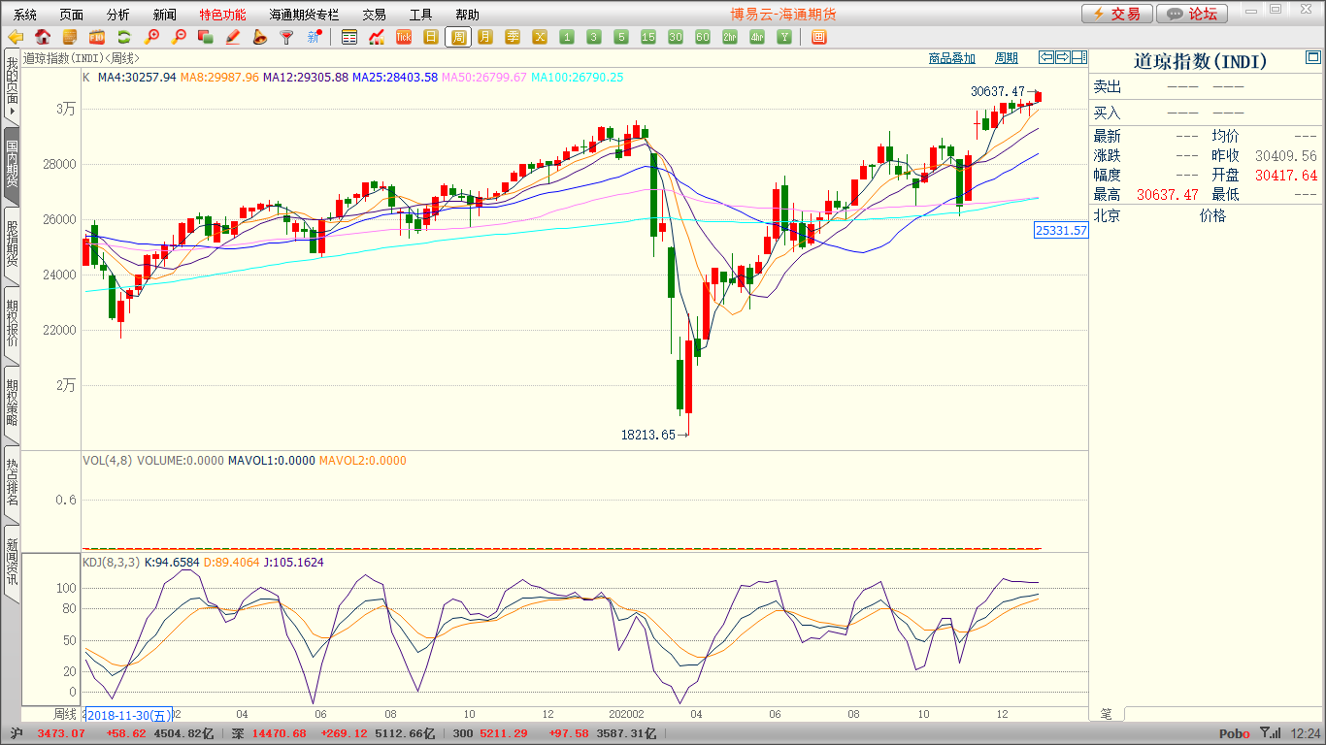Select the 4hr period
The image size is (1326, 745).
757,37
